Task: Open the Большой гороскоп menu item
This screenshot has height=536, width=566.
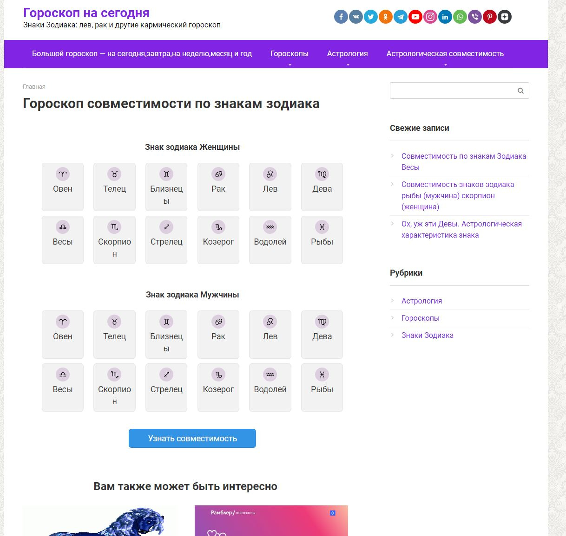Action: [142, 54]
